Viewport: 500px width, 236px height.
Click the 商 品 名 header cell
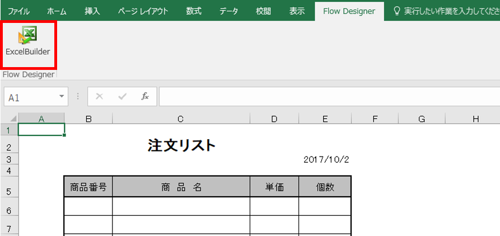[x=181, y=186]
